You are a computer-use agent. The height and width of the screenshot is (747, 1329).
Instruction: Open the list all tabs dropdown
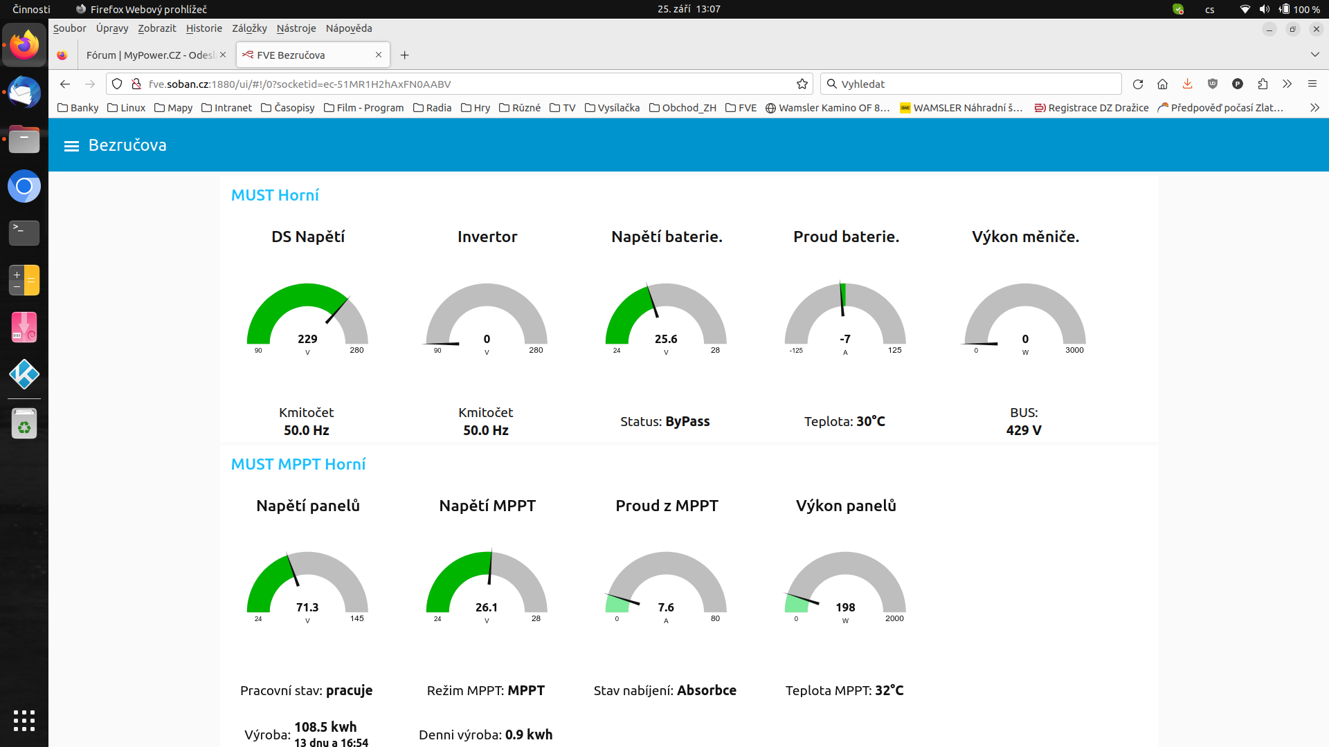pos(1314,55)
